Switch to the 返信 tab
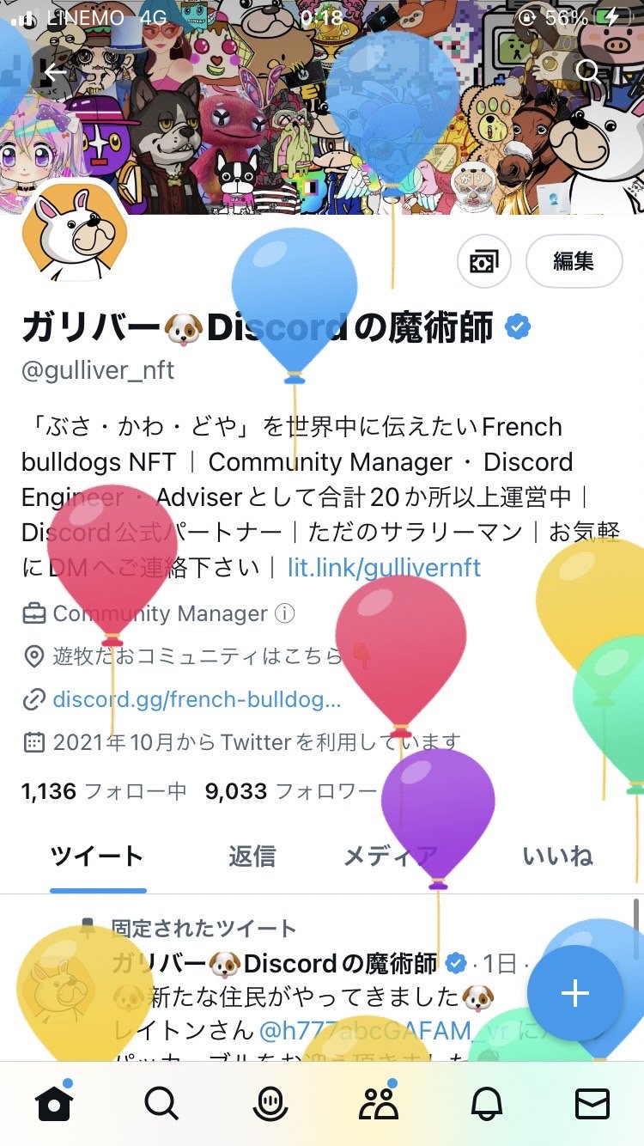The image size is (644, 1146). tap(252, 856)
